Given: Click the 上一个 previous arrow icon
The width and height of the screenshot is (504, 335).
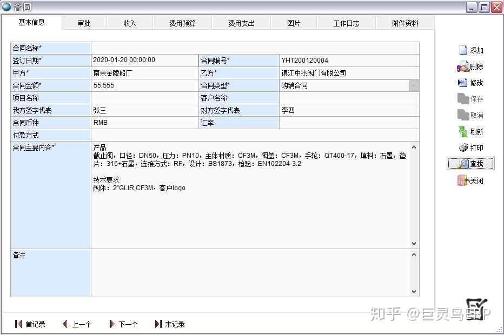Looking at the screenshot, I should [65, 324].
